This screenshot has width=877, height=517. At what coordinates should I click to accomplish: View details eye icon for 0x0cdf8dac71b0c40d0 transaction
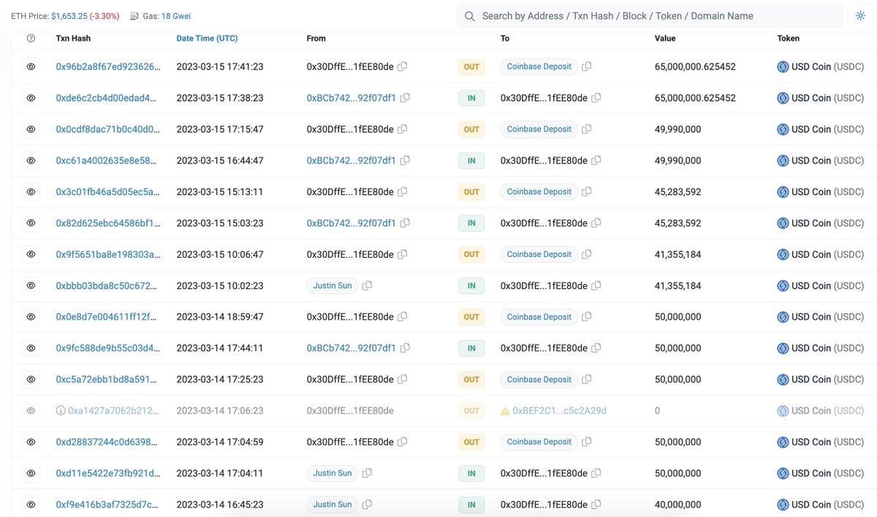pos(31,129)
